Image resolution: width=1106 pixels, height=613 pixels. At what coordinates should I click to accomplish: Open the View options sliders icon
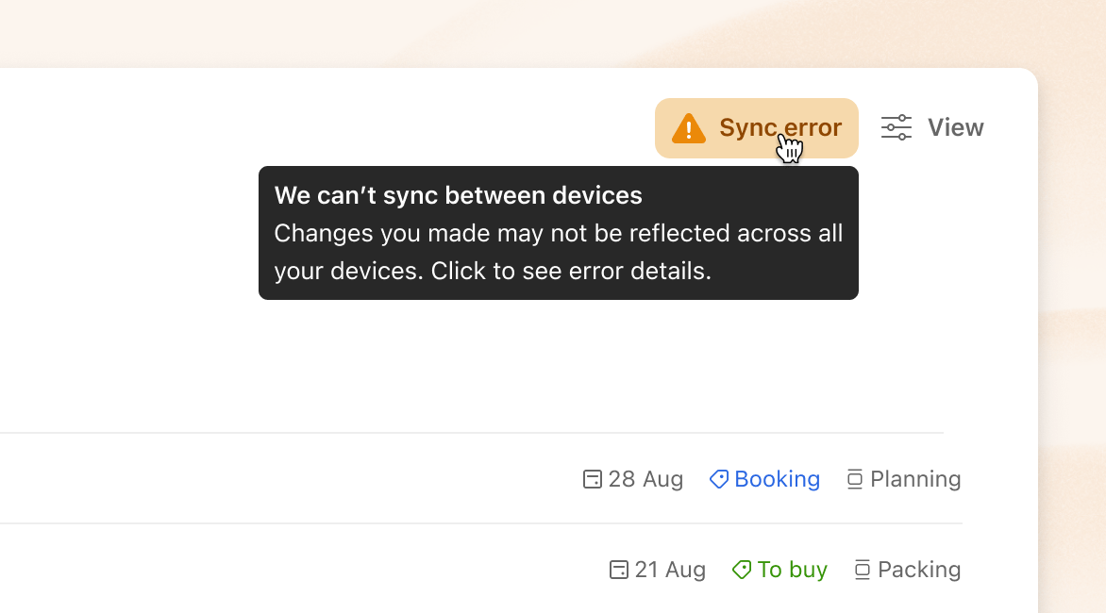tap(895, 126)
